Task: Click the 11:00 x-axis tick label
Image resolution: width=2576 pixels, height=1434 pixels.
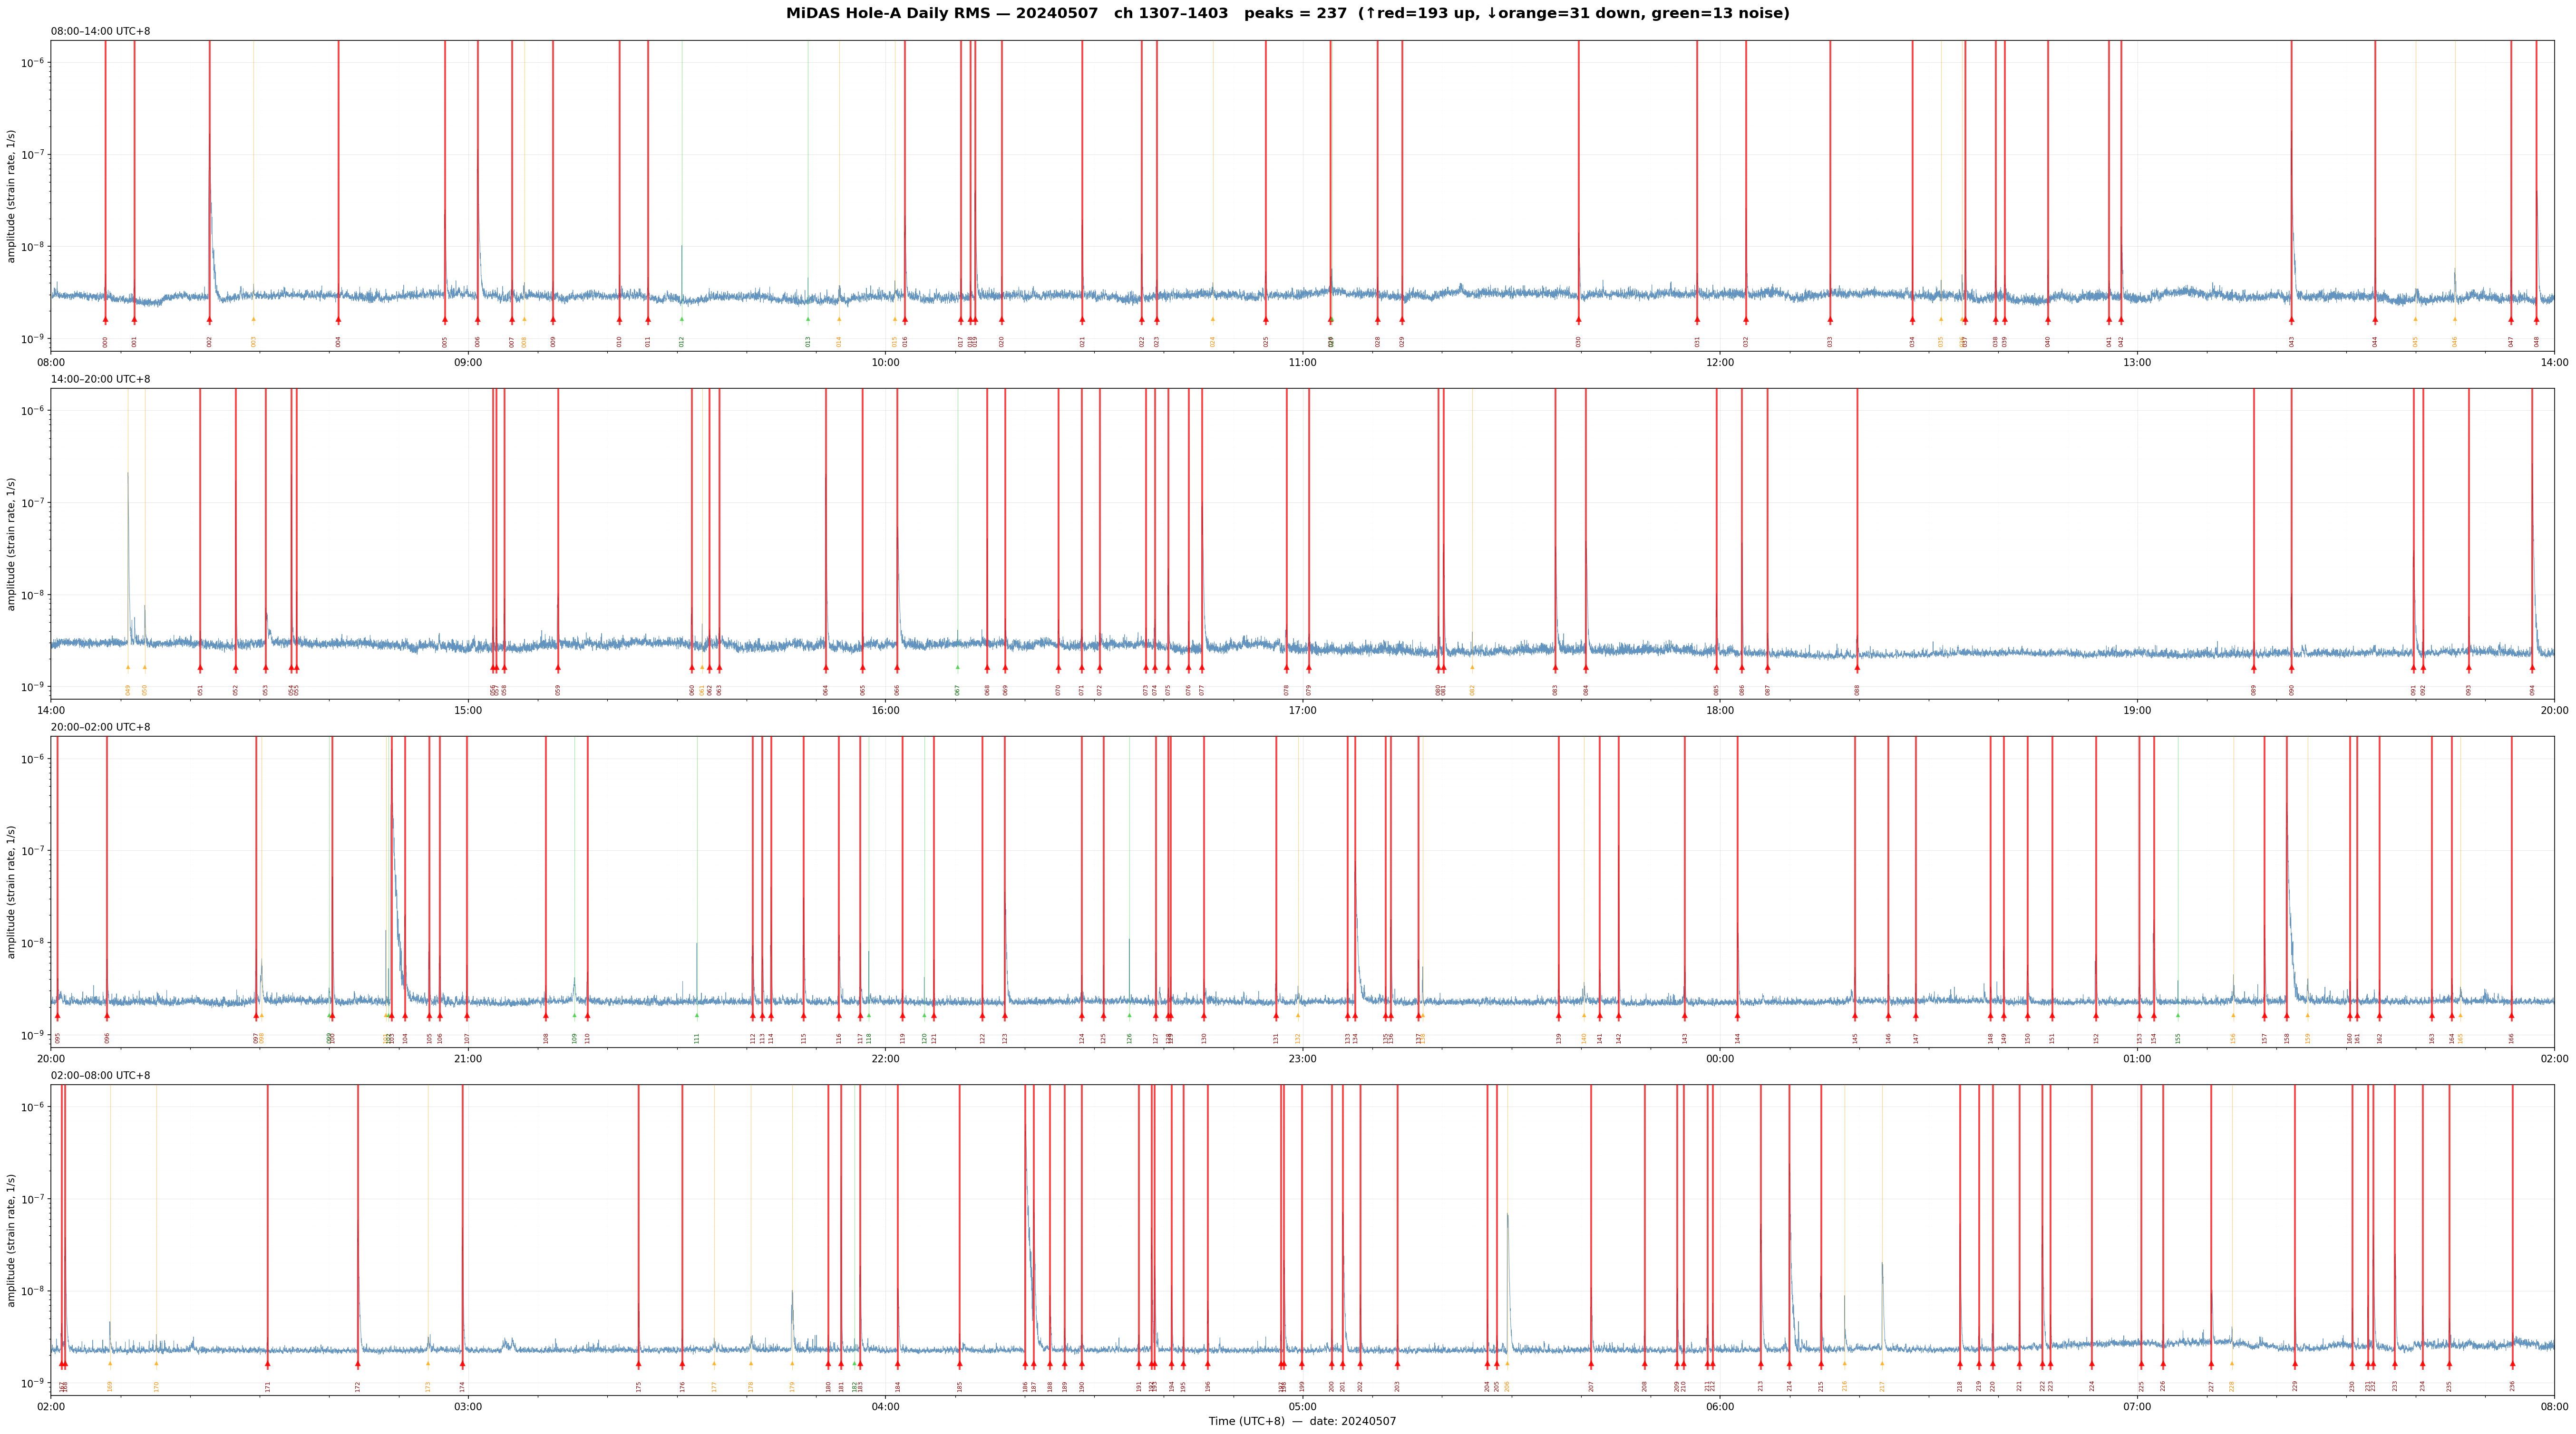Action: point(1302,363)
